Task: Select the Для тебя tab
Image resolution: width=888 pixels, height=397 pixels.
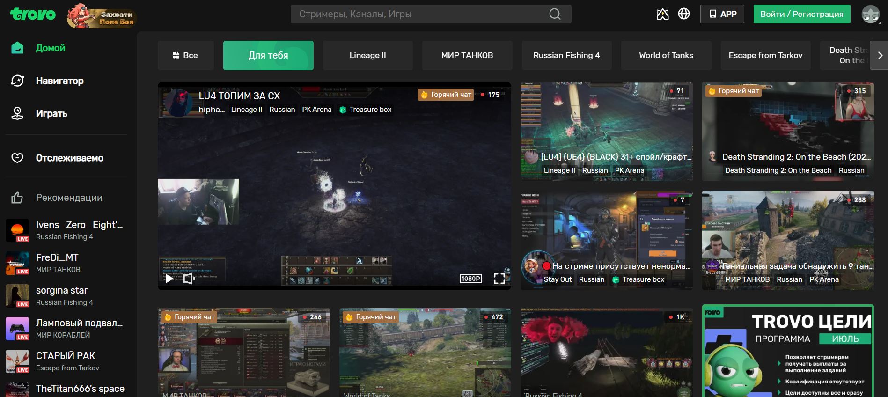Action: pyautogui.click(x=268, y=55)
